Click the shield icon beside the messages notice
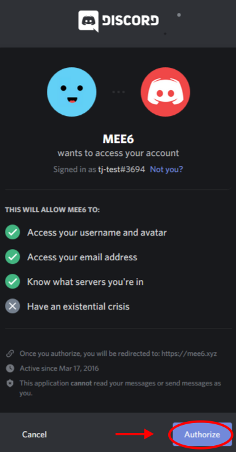Viewport: 236px width, 452px height. [10, 384]
